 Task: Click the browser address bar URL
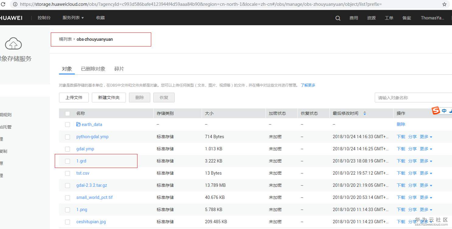(x=201, y=5)
